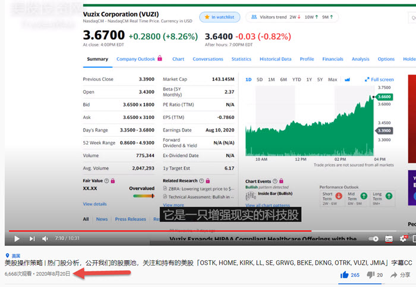
Task: Select the All news filter
Action: tap(86, 219)
